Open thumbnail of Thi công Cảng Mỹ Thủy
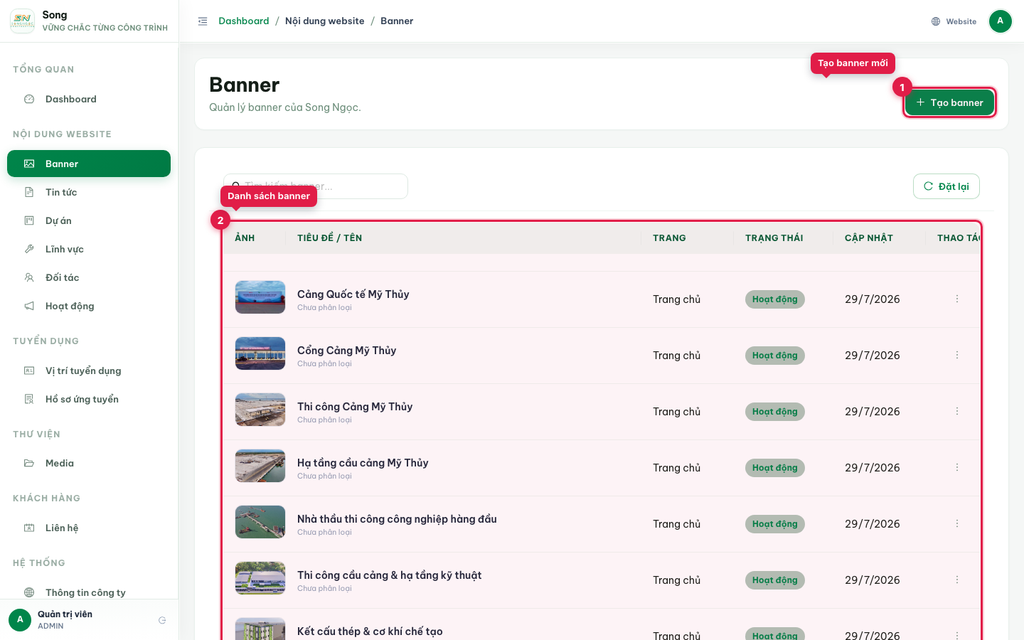1024x640 pixels. [260, 410]
